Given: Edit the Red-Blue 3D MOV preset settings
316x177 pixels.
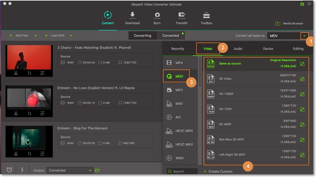Looking at the screenshot, I should (x=302, y=140).
